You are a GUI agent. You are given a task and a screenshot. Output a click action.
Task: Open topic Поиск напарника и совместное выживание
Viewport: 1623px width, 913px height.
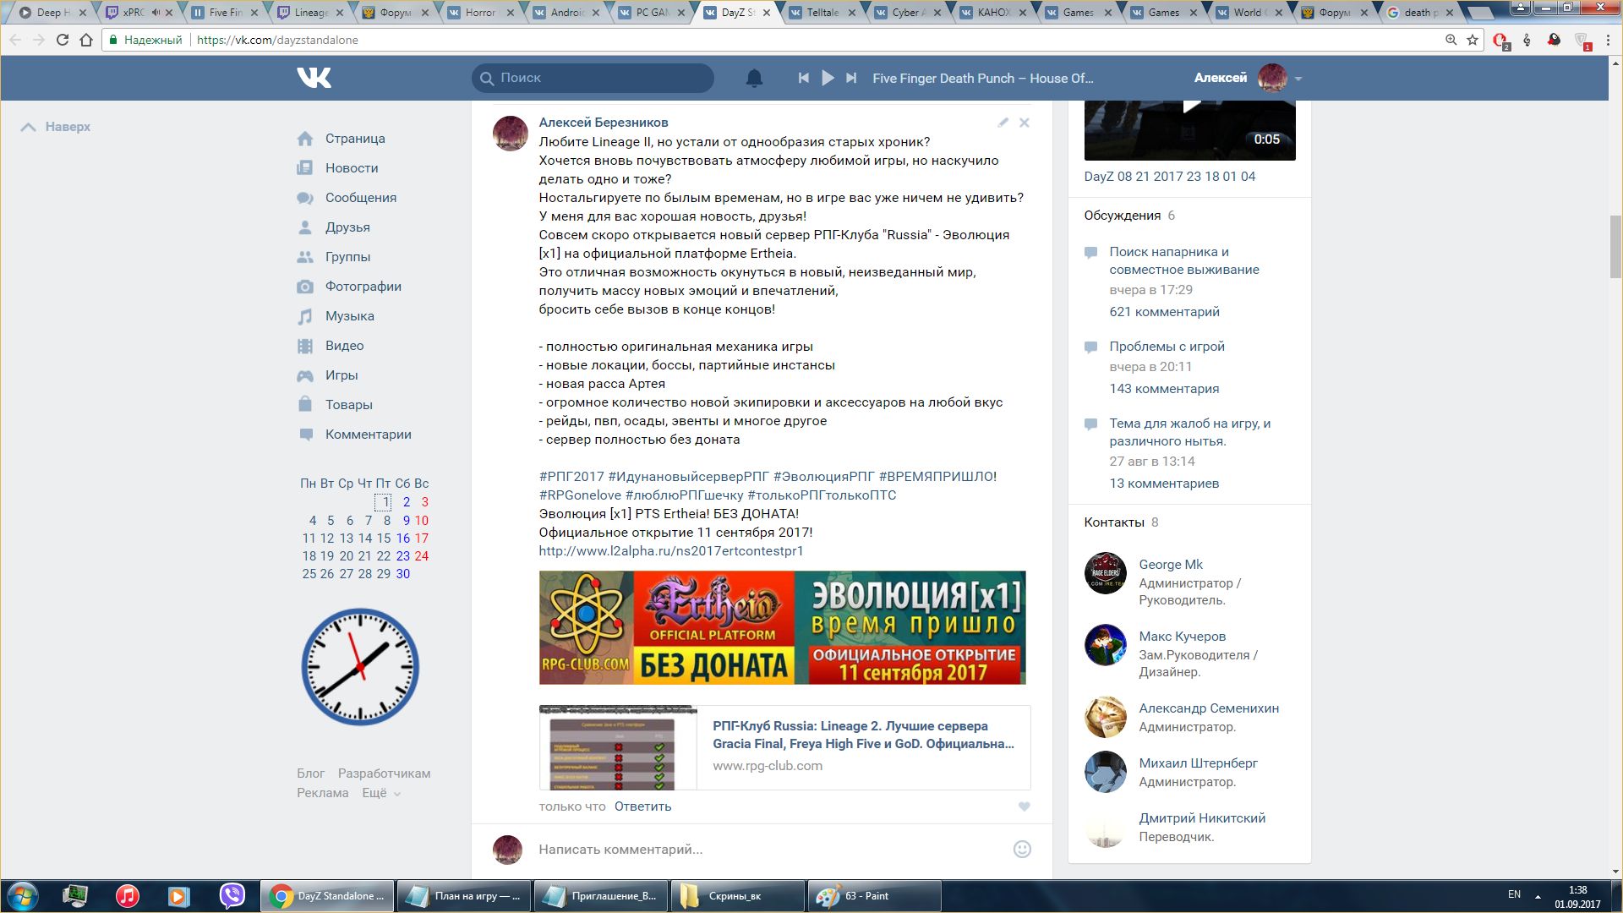(1184, 260)
